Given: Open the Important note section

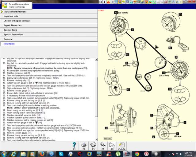Looking at the screenshot, I should pyautogui.click(x=49, y=16).
